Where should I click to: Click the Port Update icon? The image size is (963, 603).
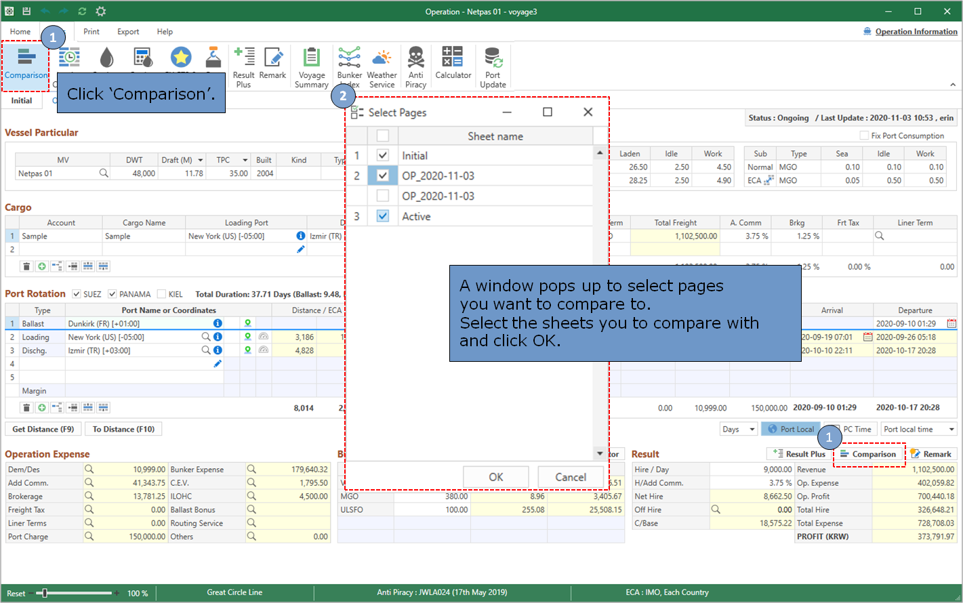pos(493,67)
